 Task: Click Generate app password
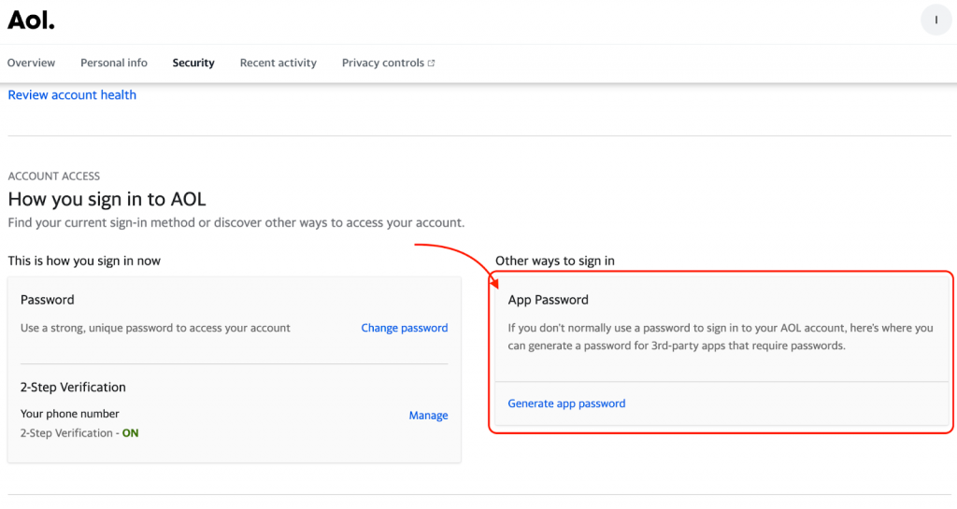(x=566, y=403)
